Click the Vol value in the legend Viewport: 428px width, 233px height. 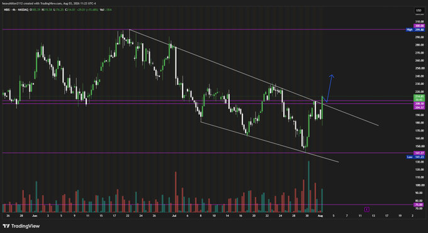(106, 9)
